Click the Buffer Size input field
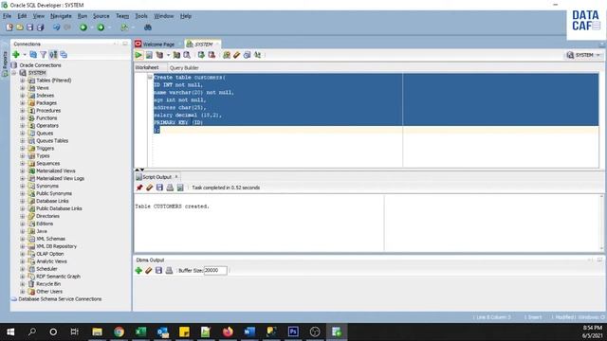Image resolution: width=607 pixels, height=341 pixels. [x=215, y=270]
